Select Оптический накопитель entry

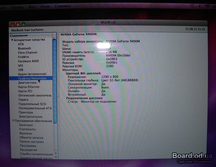(x=35, y=95)
